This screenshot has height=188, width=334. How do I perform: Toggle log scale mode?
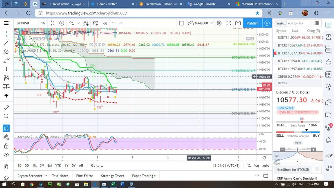pyautogui.click(x=257, y=165)
